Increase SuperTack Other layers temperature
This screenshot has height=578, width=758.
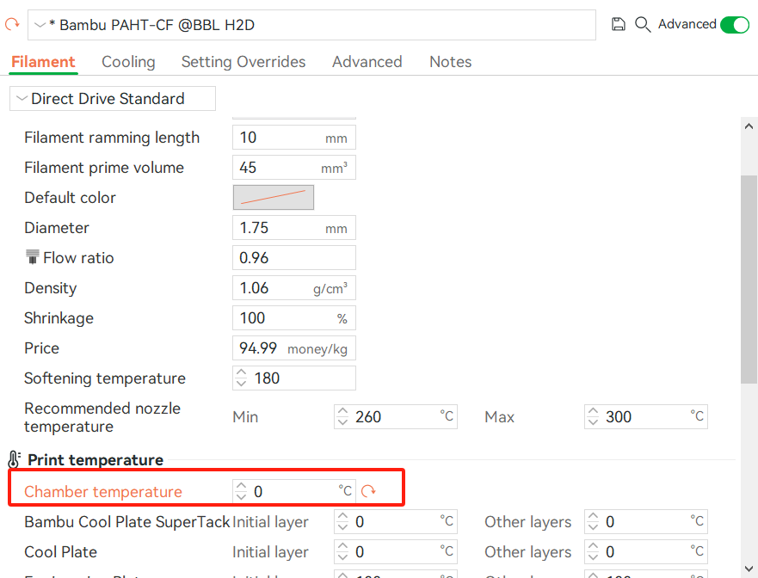point(593,517)
